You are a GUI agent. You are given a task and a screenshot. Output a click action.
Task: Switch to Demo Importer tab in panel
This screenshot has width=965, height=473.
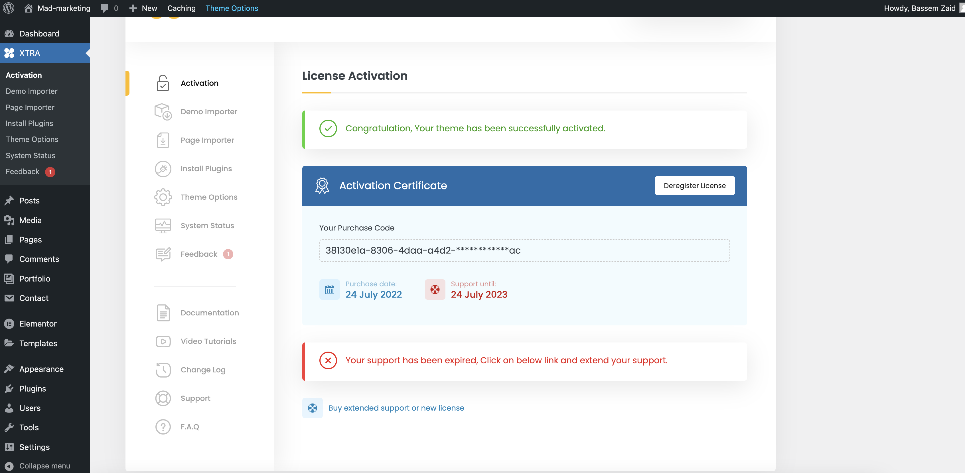pyautogui.click(x=209, y=111)
